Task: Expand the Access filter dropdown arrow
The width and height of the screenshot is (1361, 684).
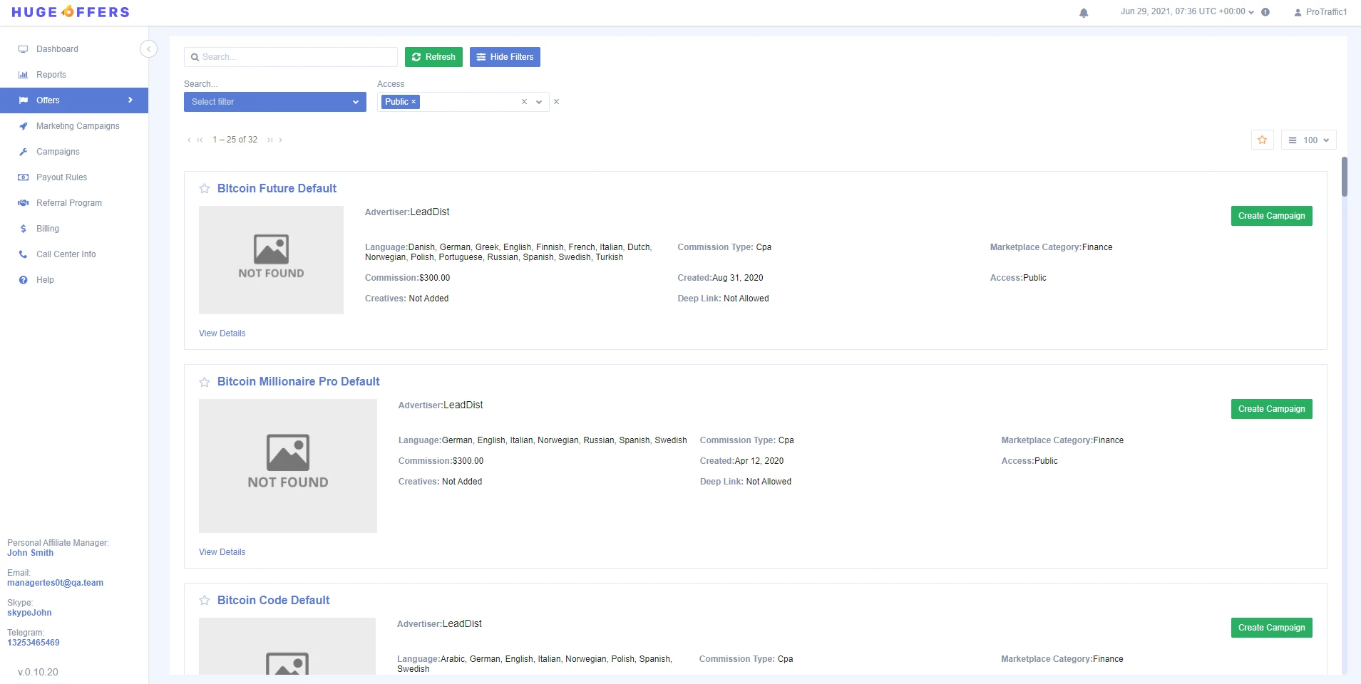Action: point(539,102)
